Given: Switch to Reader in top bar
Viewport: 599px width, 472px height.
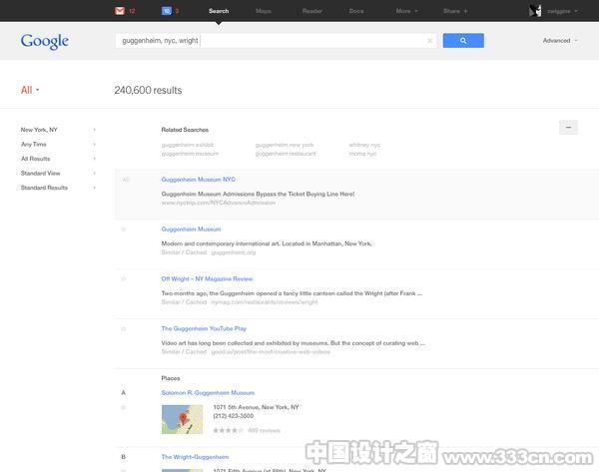Looking at the screenshot, I should tap(312, 11).
